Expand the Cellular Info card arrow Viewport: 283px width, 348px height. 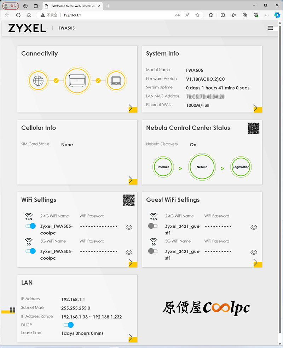pos(133,180)
